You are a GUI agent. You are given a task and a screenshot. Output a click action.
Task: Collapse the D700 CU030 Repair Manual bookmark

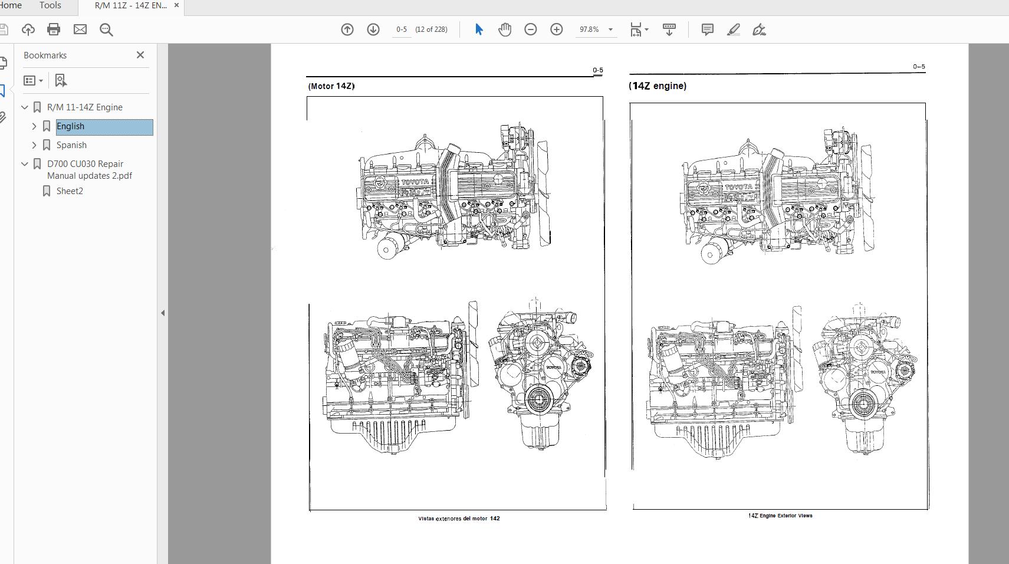[25, 164]
